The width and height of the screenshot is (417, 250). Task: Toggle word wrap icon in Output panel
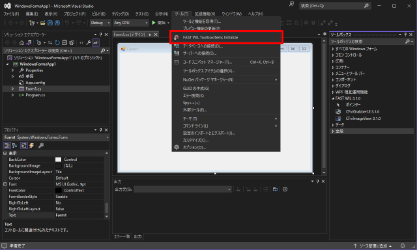(275, 189)
